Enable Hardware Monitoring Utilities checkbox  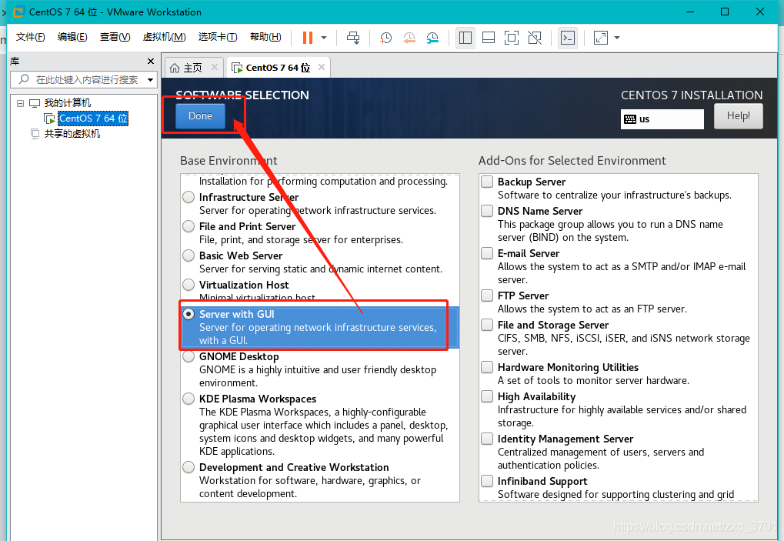[487, 367]
